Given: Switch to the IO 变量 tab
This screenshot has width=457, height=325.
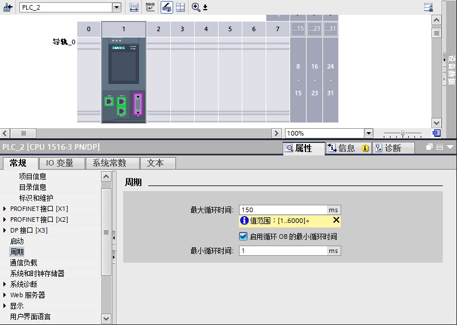Looking at the screenshot, I should point(60,163).
